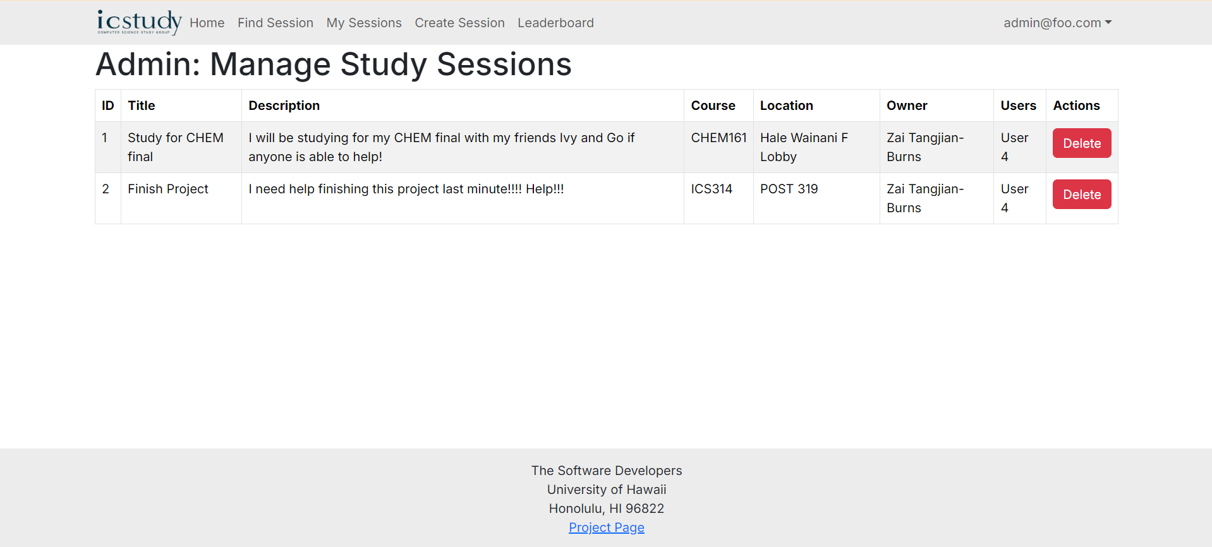Click the Owner column header

pyautogui.click(x=907, y=105)
